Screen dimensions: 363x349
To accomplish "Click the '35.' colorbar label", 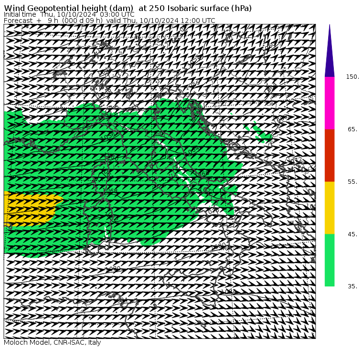I will (x=352, y=286).
